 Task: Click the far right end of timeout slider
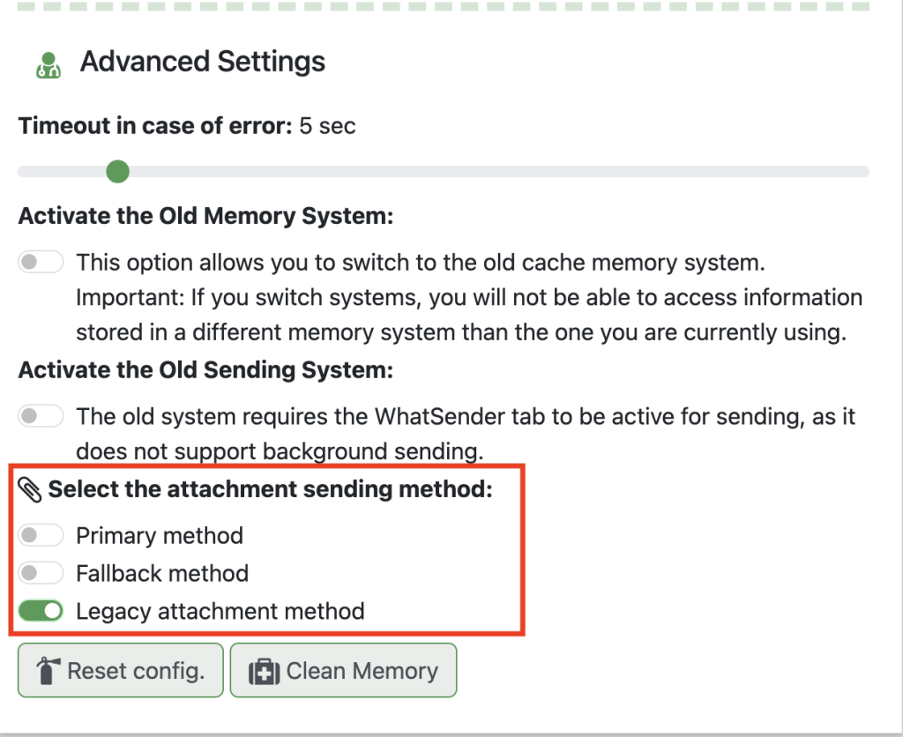coord(864,171)
